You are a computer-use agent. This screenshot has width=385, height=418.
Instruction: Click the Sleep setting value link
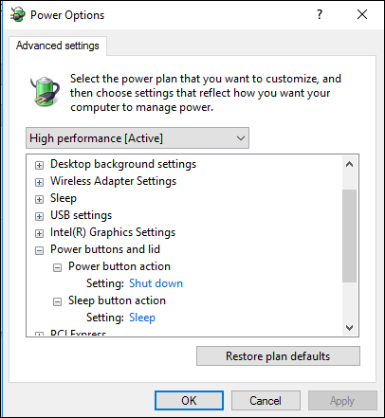(142, 318)
